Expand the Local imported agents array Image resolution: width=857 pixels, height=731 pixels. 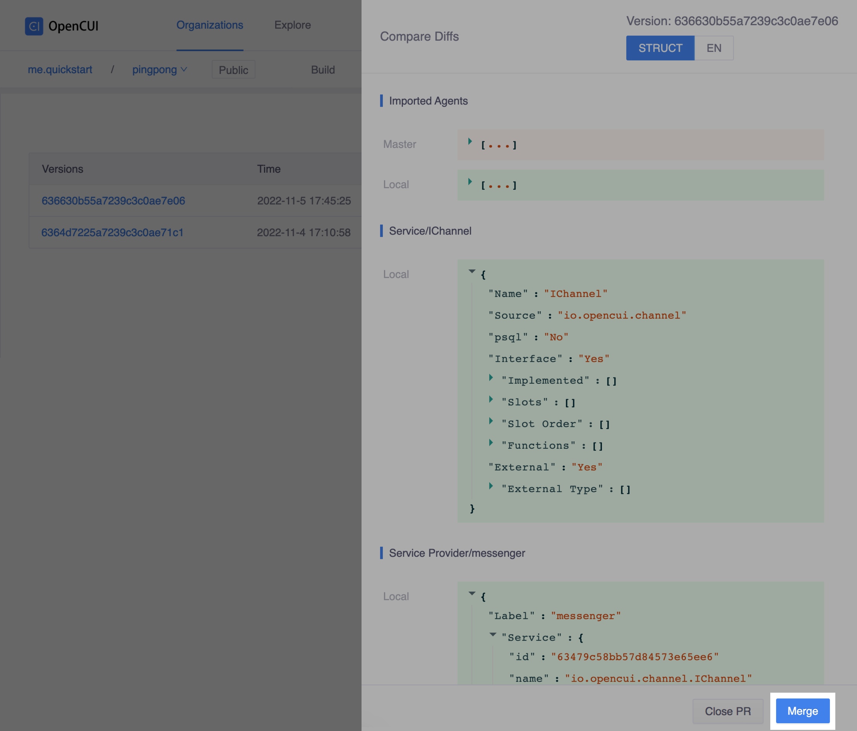[470, 182]
